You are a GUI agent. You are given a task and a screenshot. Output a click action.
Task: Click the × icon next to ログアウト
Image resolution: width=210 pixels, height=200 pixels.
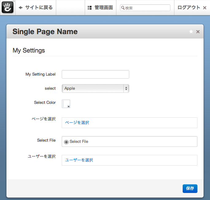coord(205,8)
